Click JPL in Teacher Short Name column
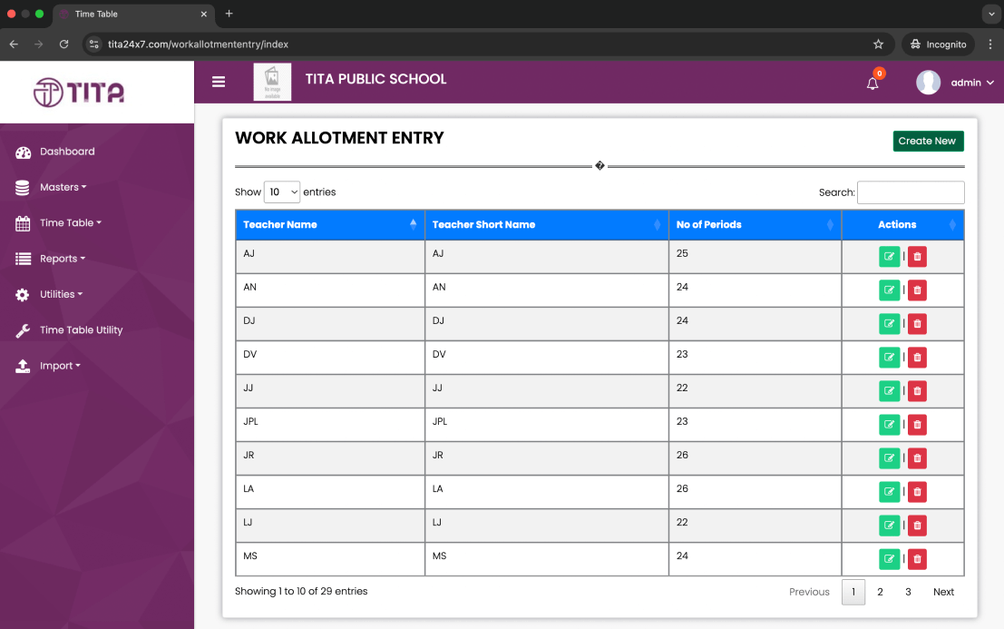 (439, 421)
